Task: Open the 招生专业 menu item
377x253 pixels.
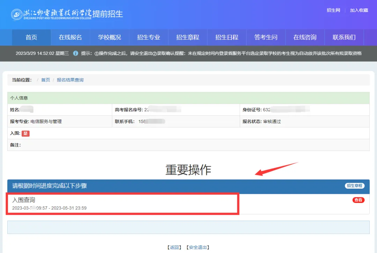Action: [x=149, y=37]
